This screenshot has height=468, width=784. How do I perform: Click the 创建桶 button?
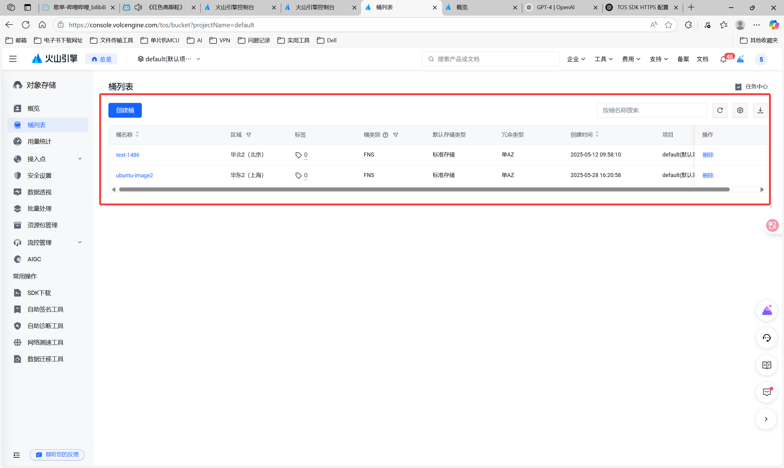pyautogui.click(x=125, y=110)
